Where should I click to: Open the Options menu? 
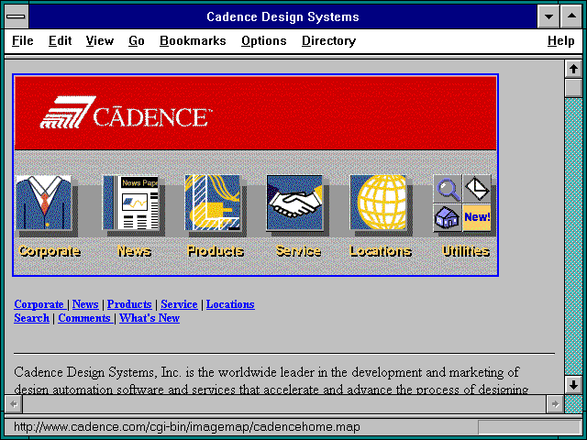(264, 40)
